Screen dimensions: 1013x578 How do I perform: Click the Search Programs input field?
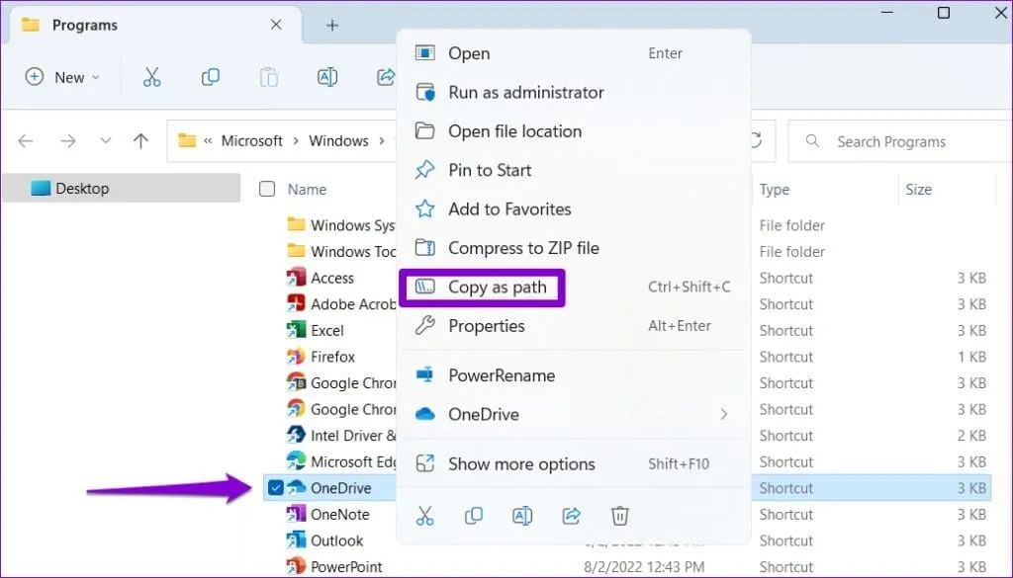910,141
